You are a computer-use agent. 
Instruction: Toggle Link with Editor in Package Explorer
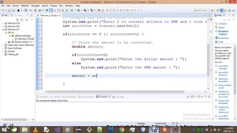(x=22, y=20)
